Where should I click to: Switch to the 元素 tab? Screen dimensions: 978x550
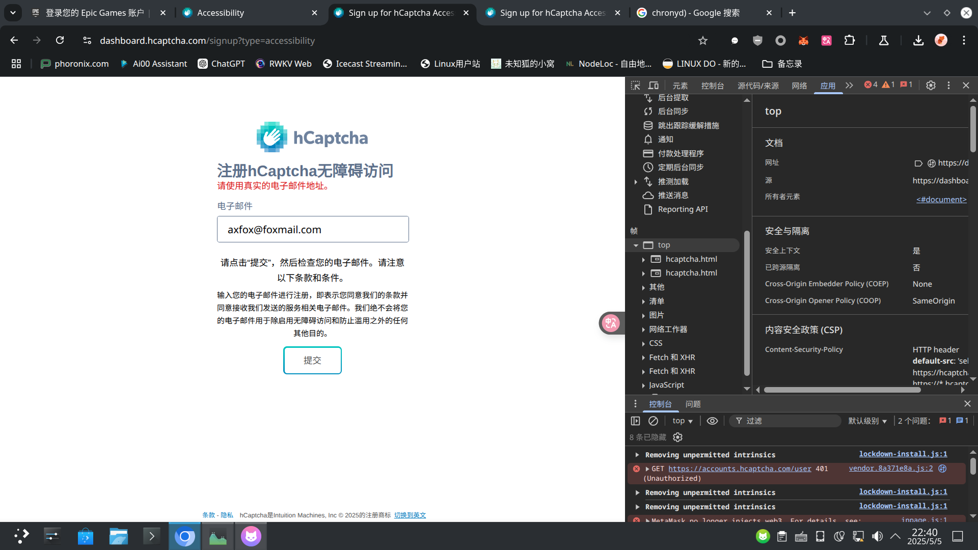(x=680, y=86)
